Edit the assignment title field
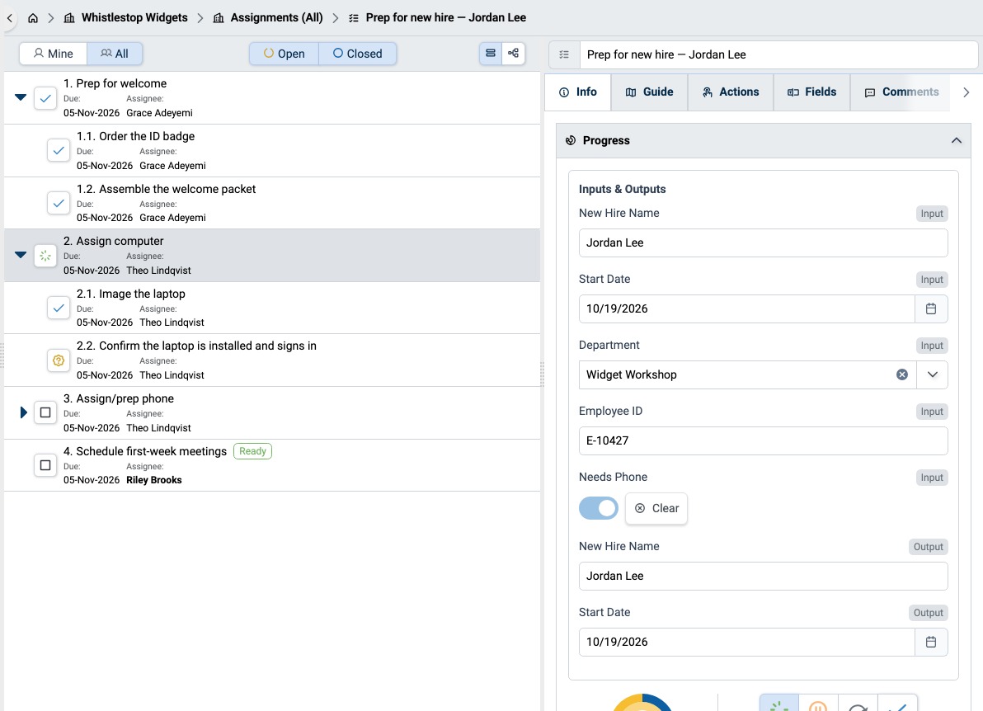This screenshot has height=711, width=983. tap(778, 54)
